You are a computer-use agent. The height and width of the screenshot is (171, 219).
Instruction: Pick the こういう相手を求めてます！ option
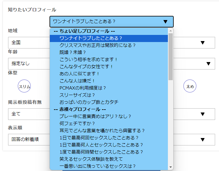[88, 59]
